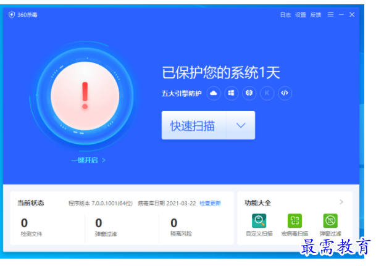Open the 自定义扫描 magnifier icon

259,220
